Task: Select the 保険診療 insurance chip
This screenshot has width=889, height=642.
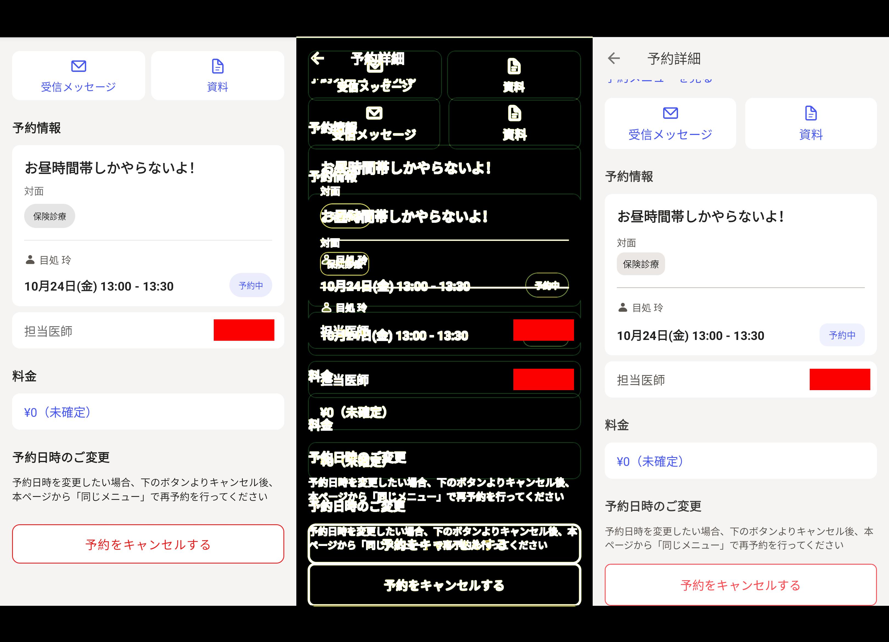Action: point(49,216)
